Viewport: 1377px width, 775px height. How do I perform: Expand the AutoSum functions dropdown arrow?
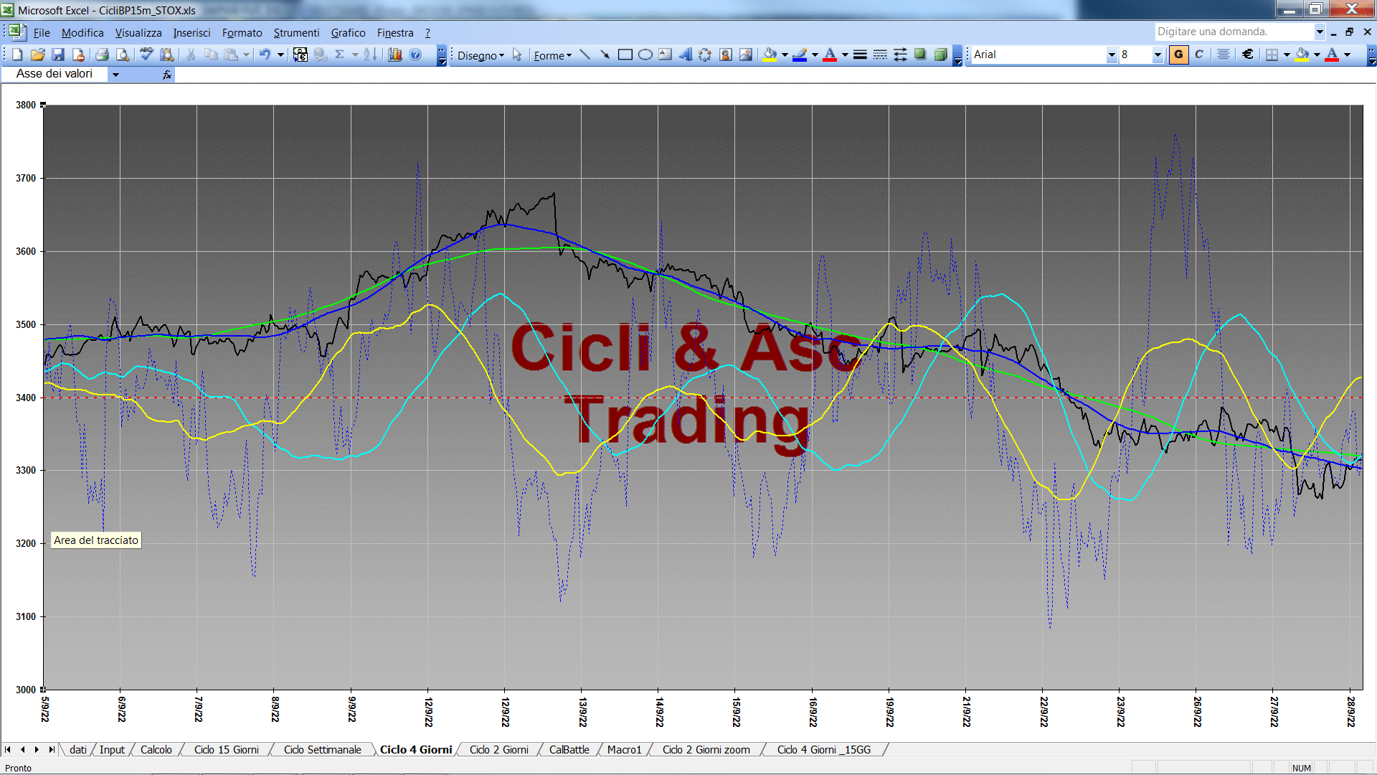[x=355, y=55]
